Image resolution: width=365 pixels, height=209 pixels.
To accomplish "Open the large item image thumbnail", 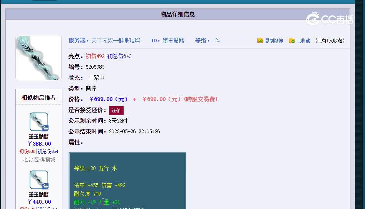I will (39, 58).
